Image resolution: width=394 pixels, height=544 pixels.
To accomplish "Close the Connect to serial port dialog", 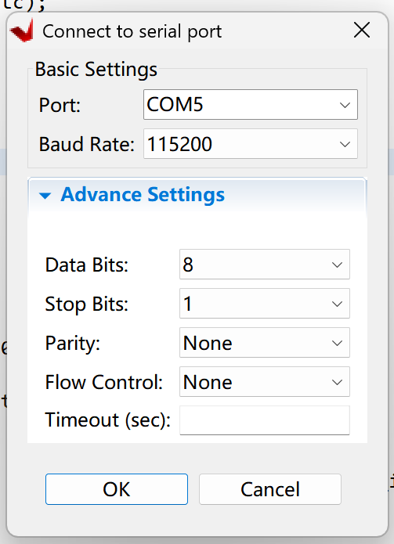I will (x=362, y=31).
